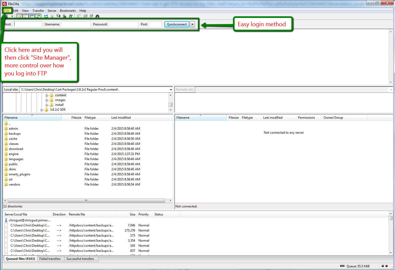Select the content folder in local tree
This screenshot has width=395, height=270.
click(61, 95)
